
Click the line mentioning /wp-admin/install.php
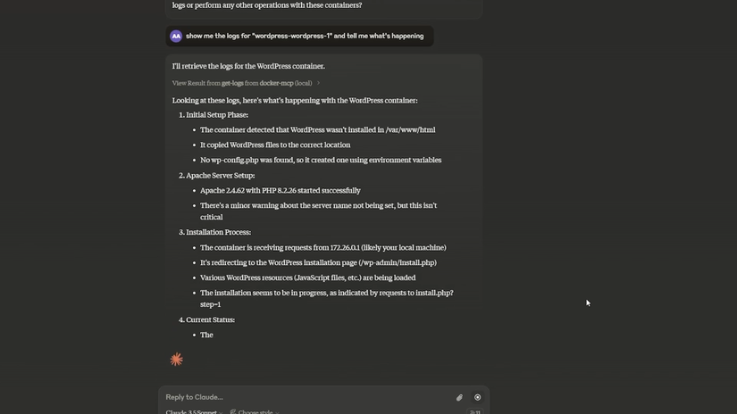(x=318, y=263)
